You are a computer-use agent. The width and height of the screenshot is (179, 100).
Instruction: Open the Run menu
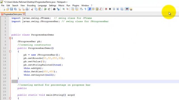(68, 6)
